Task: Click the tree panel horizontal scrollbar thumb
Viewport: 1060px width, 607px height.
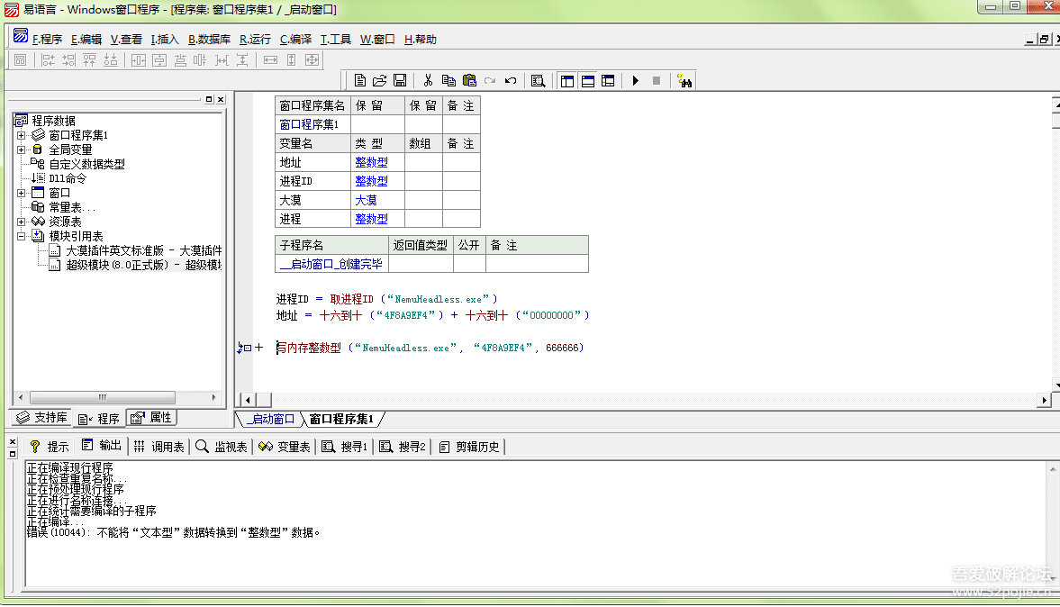Action: (102, 397)
